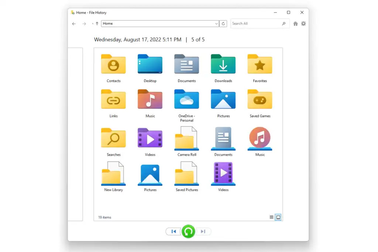
Task: Expand the address bar dropdown
Action: (217, 23)
